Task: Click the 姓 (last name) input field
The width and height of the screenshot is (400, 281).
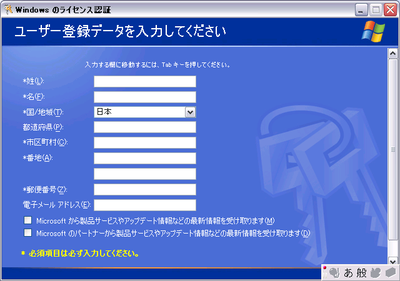Action: click(x=145, y=82)
